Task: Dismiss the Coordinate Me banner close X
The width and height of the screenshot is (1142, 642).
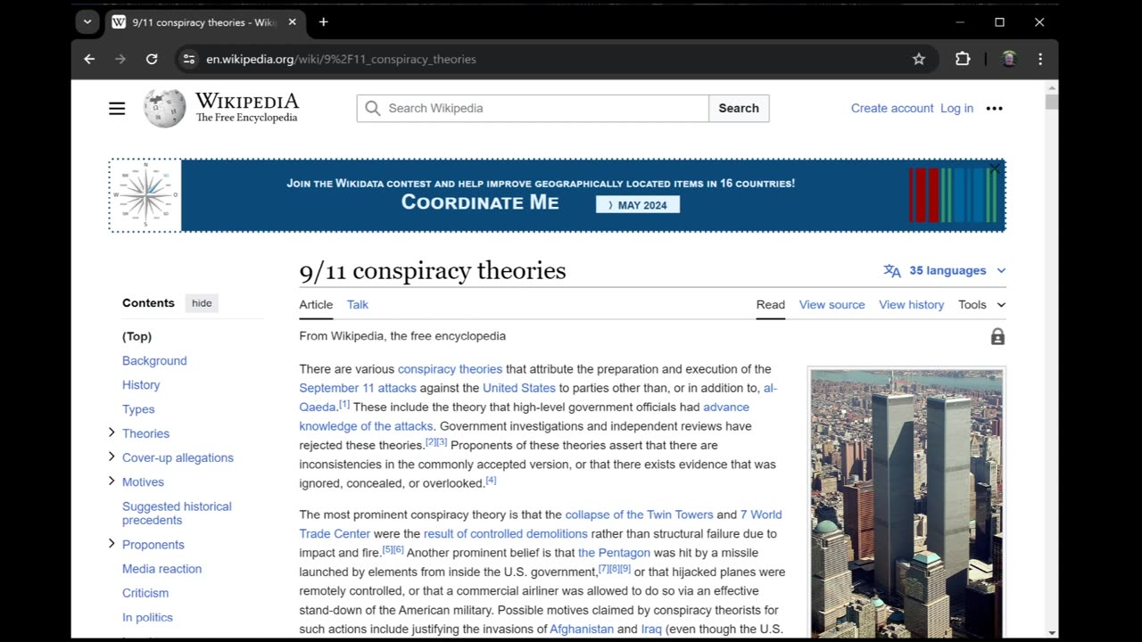Action: (x=995, y=169)
